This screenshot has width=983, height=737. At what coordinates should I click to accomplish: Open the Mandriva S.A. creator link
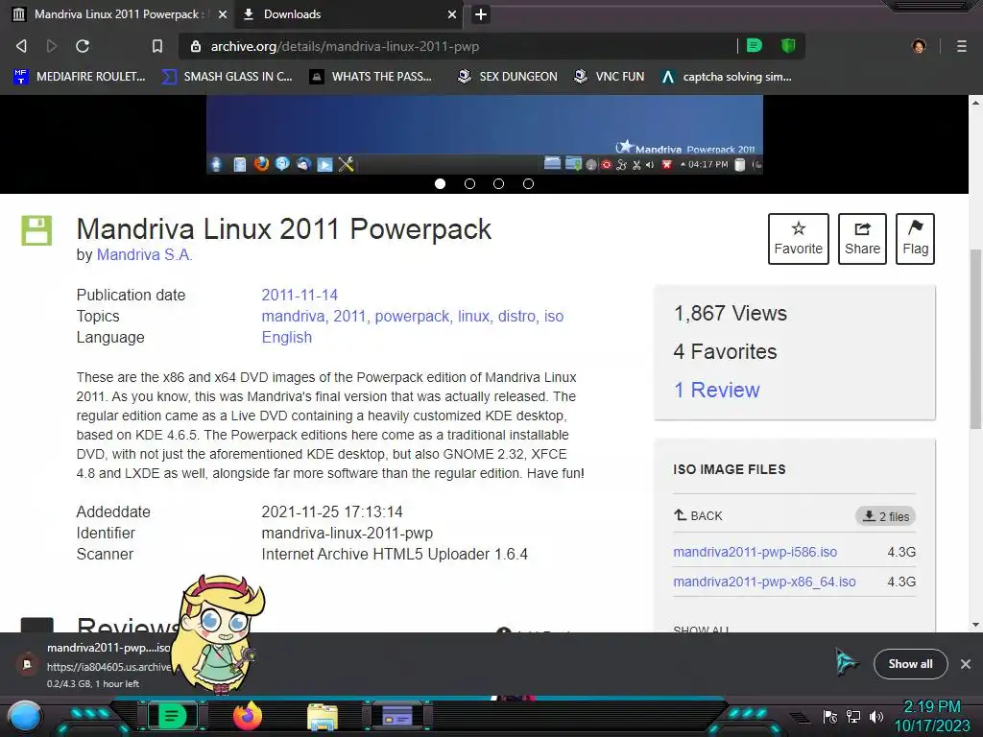(x=145, y=254)
